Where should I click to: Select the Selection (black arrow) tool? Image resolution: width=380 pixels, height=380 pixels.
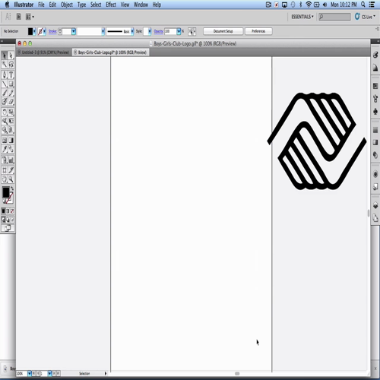pyautogui.click(x=5, y=55)
